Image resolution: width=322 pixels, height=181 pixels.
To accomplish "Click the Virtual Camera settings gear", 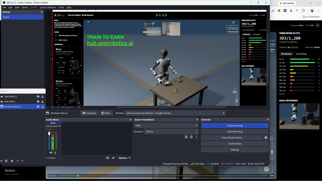I will 266,138.
